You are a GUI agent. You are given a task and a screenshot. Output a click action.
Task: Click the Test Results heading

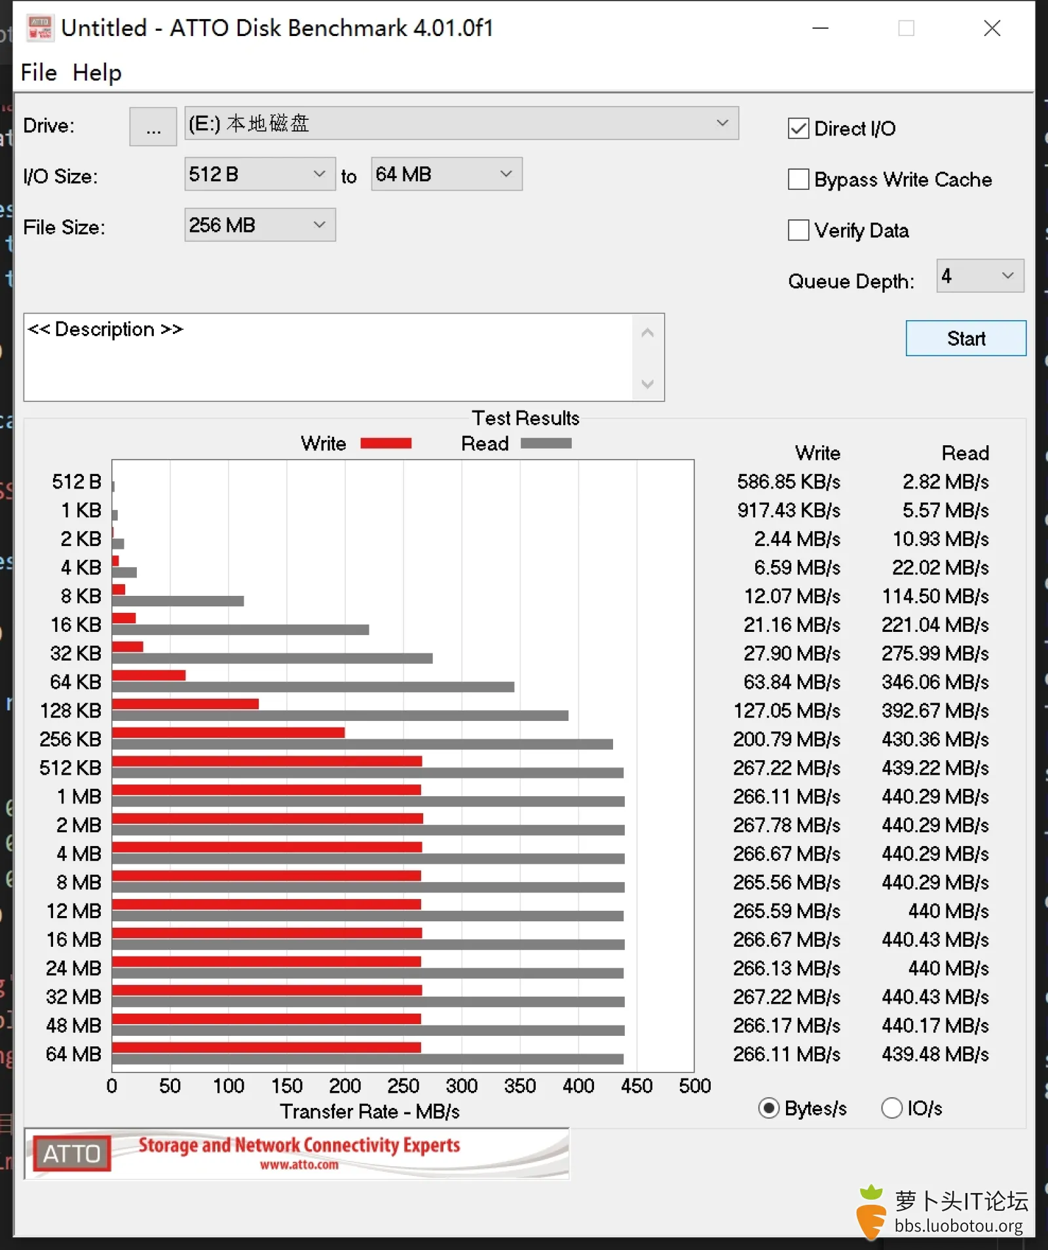(x=525, y=418)
